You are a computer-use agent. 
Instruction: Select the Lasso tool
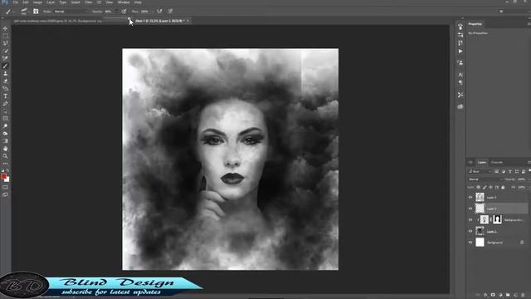(5, 43)
